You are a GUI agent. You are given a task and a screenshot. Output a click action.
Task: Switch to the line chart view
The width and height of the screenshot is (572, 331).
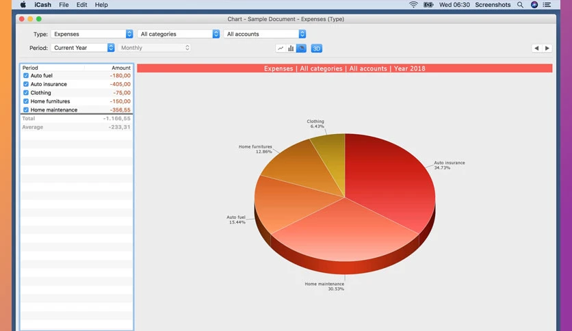coord(281,48)
